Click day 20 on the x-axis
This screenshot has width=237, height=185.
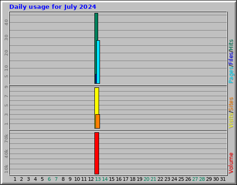tap(146, 179)
